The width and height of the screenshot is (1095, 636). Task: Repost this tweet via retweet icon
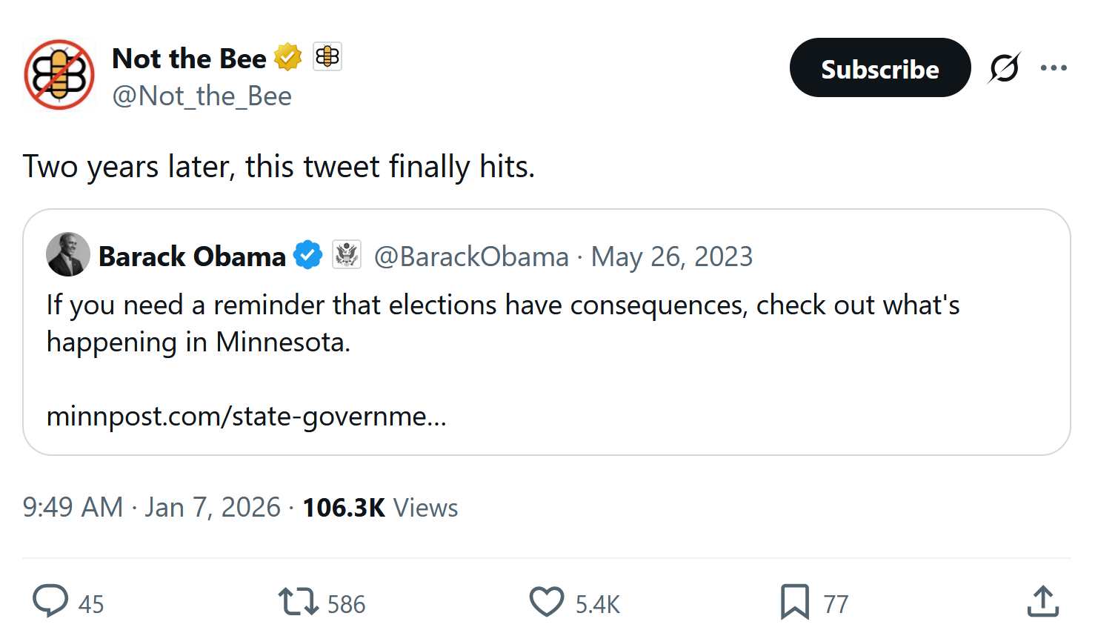(298, 601)
